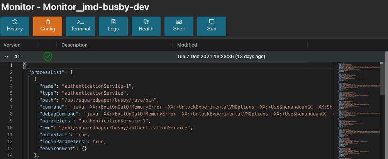The image size is (388, 159).
Task: Open the Sub tab
Action: (x=212, y=26)
